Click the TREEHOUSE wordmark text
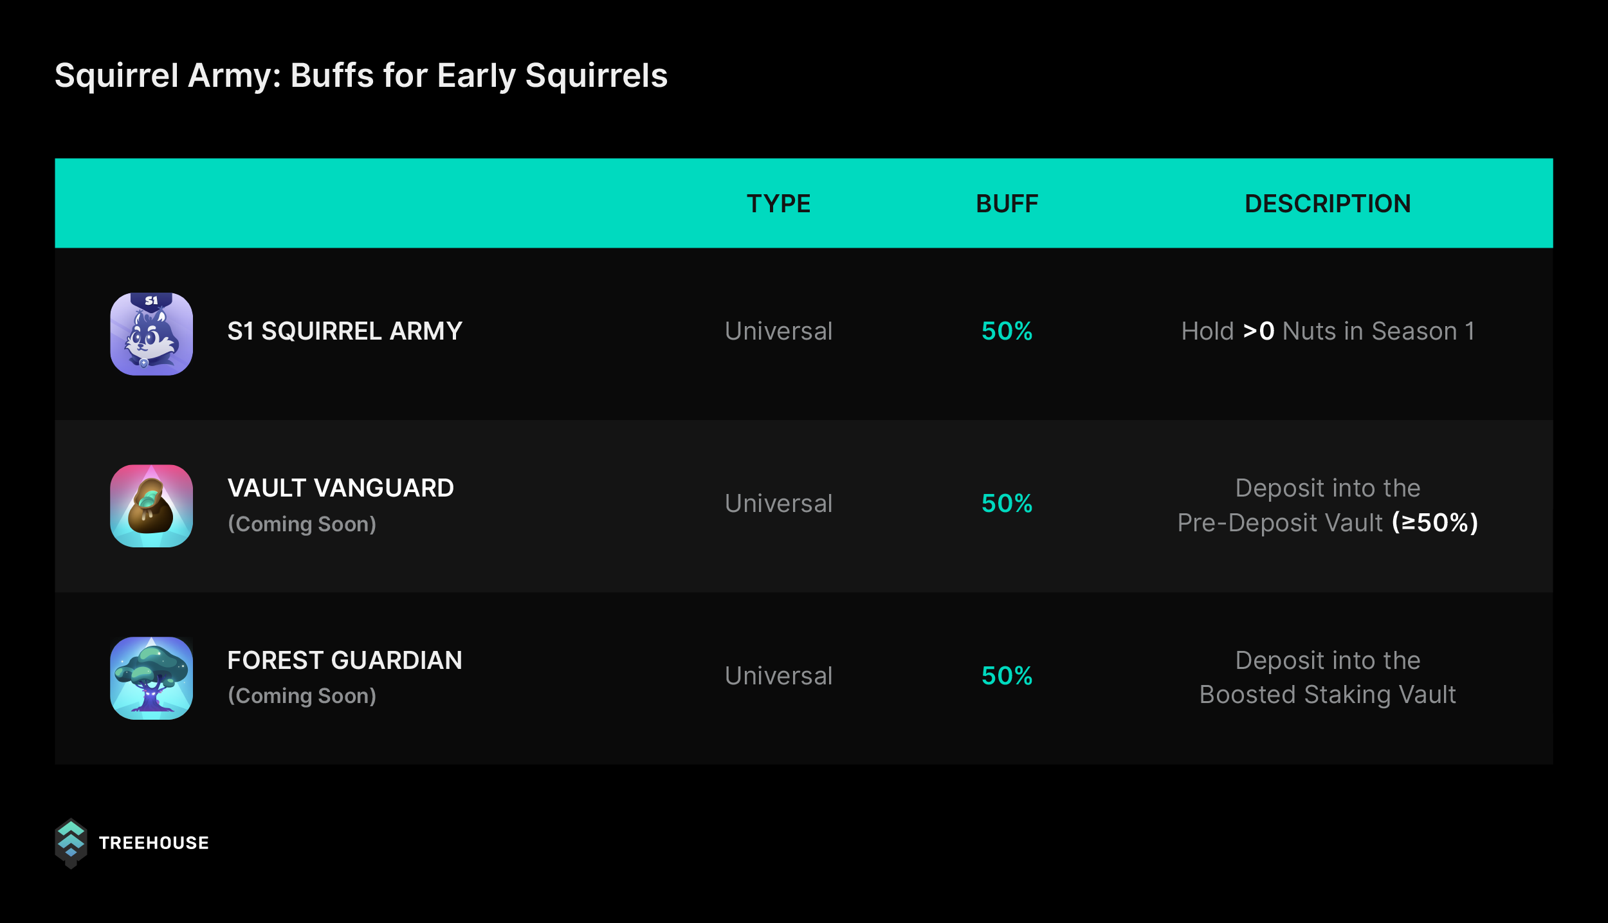 (x=154, y=843)
